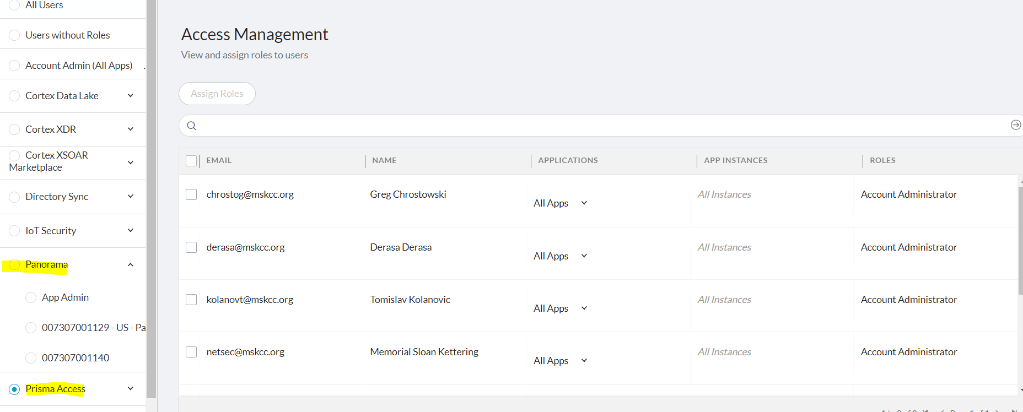Expand the Cortex Data Lake section
Image resolution: width=1023 pixels, height=412 pixels.
(x=131, y=96)
